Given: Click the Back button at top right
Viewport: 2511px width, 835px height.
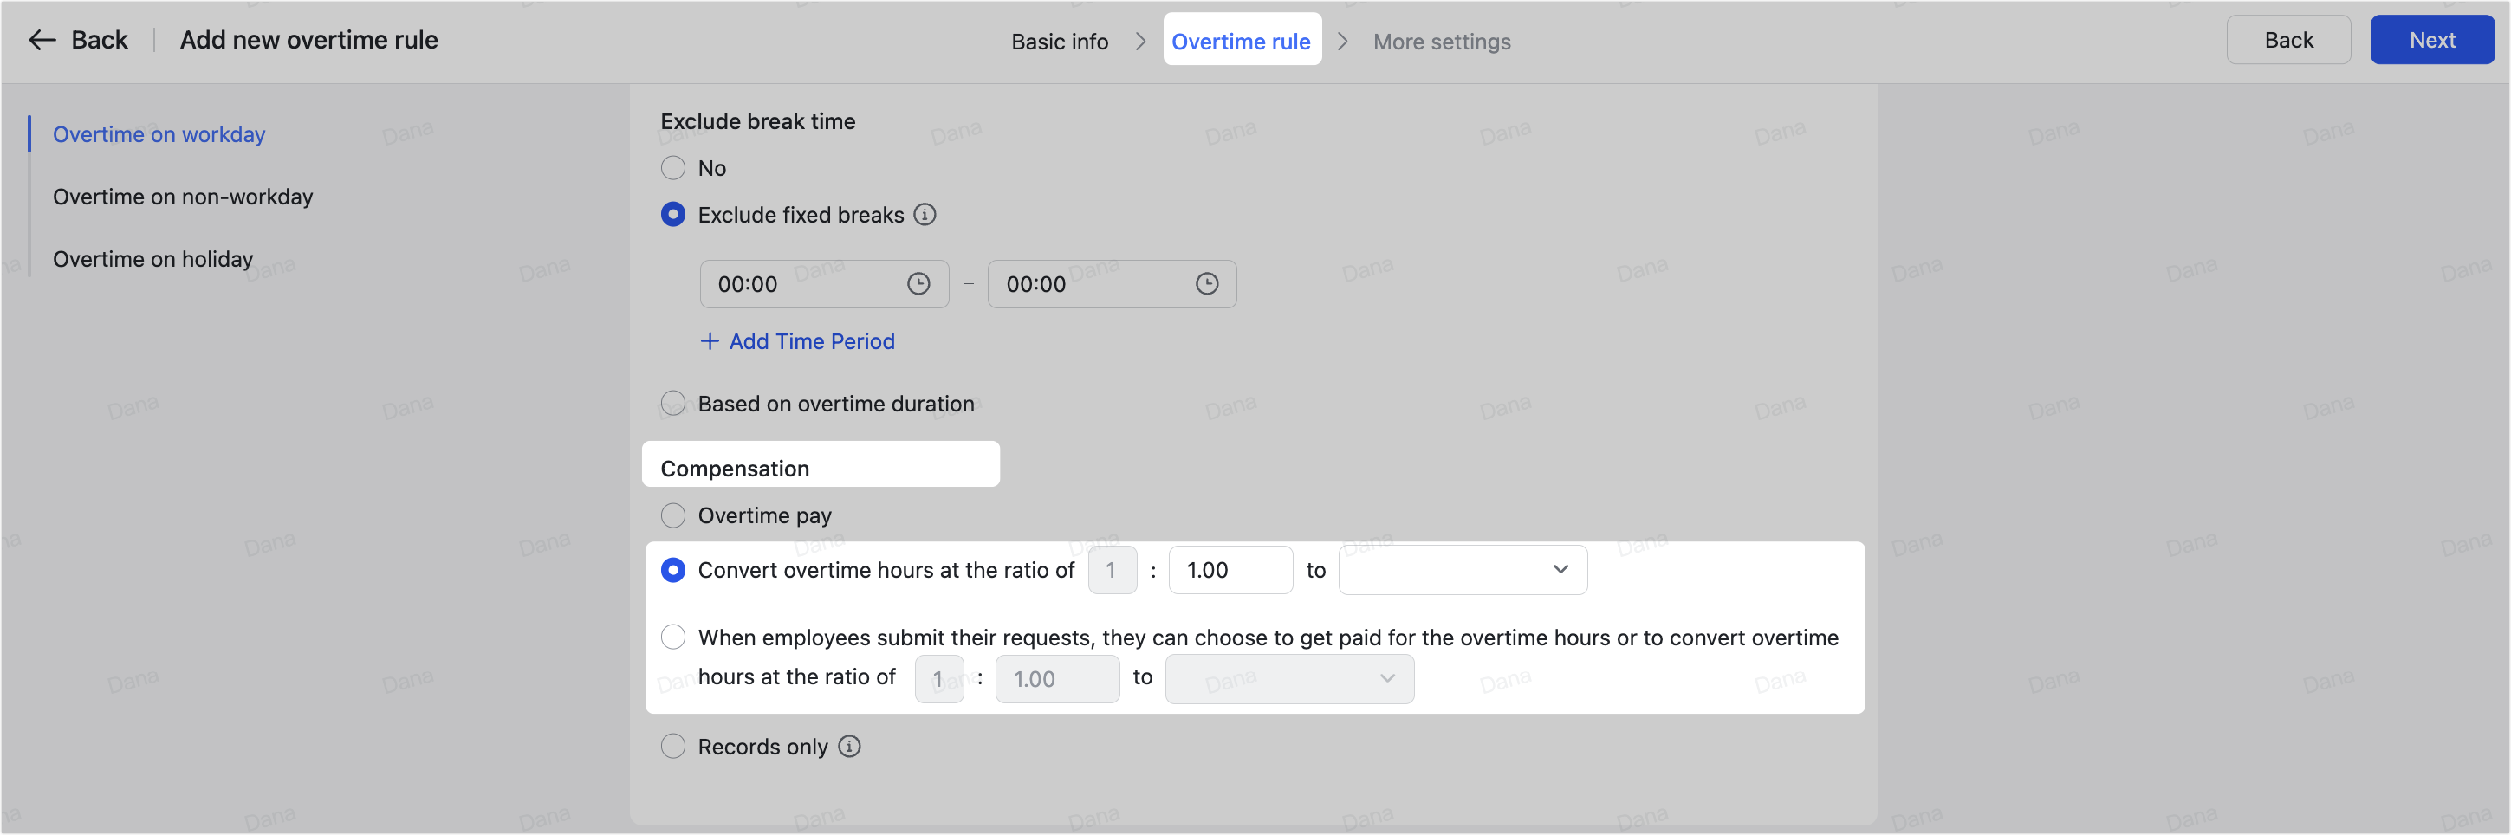Looking at the screenshot, I should pyautogui.click(x=2287, y=39).
